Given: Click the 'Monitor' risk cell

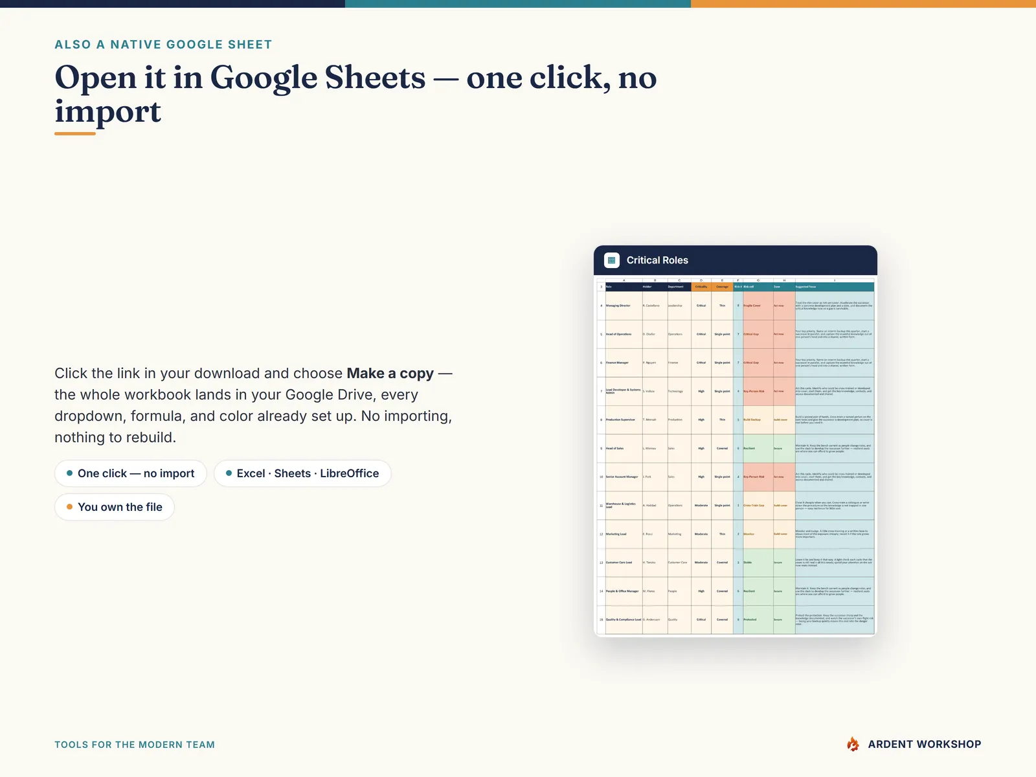Looking at the screenshot, I should (758, 534).
